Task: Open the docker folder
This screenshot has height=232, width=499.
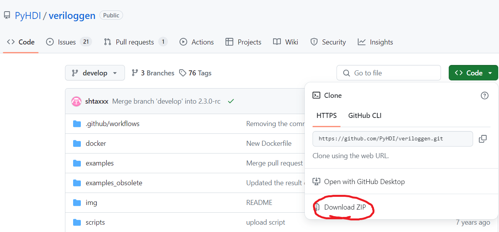Action: [x=96, y=143]
